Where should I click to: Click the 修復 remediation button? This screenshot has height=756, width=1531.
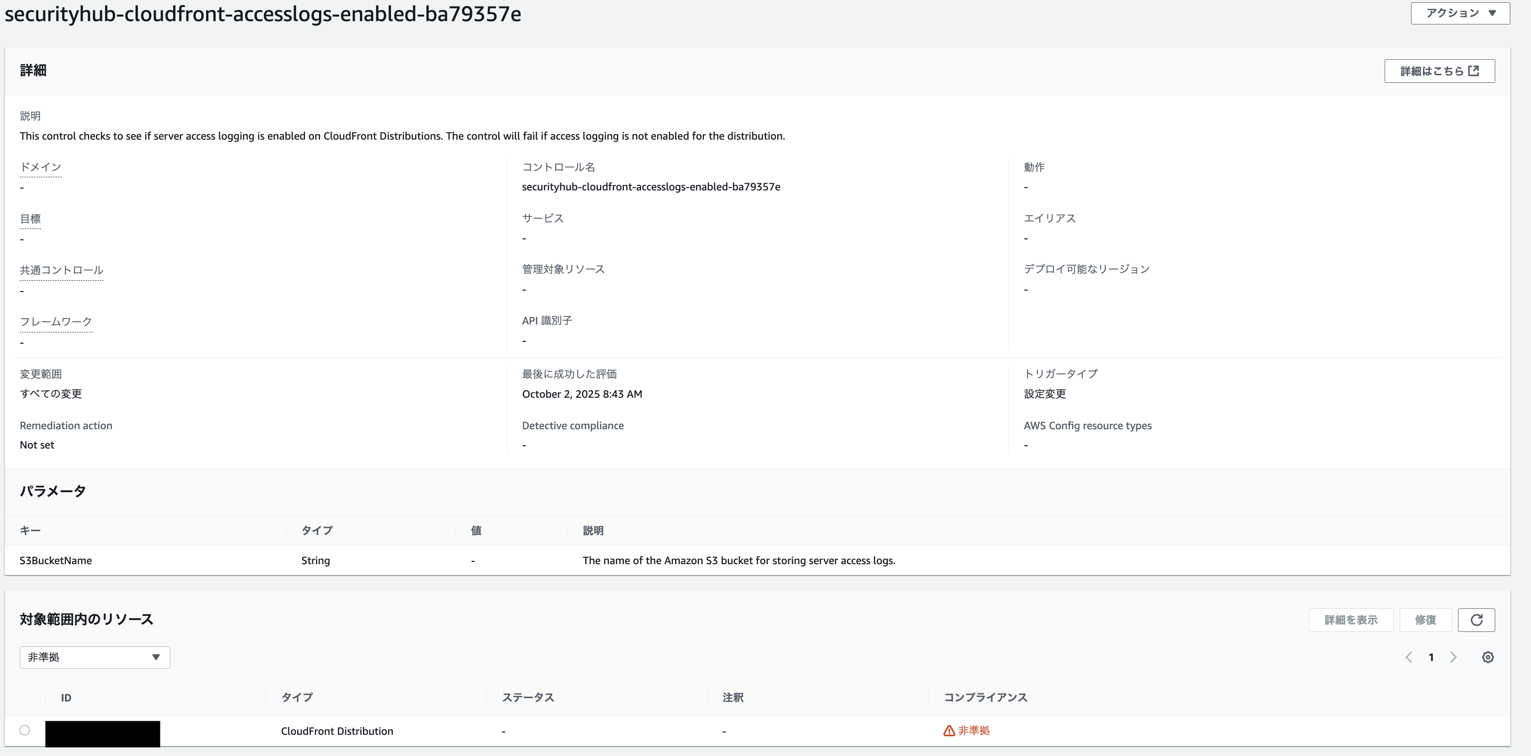pos(1425,620)
